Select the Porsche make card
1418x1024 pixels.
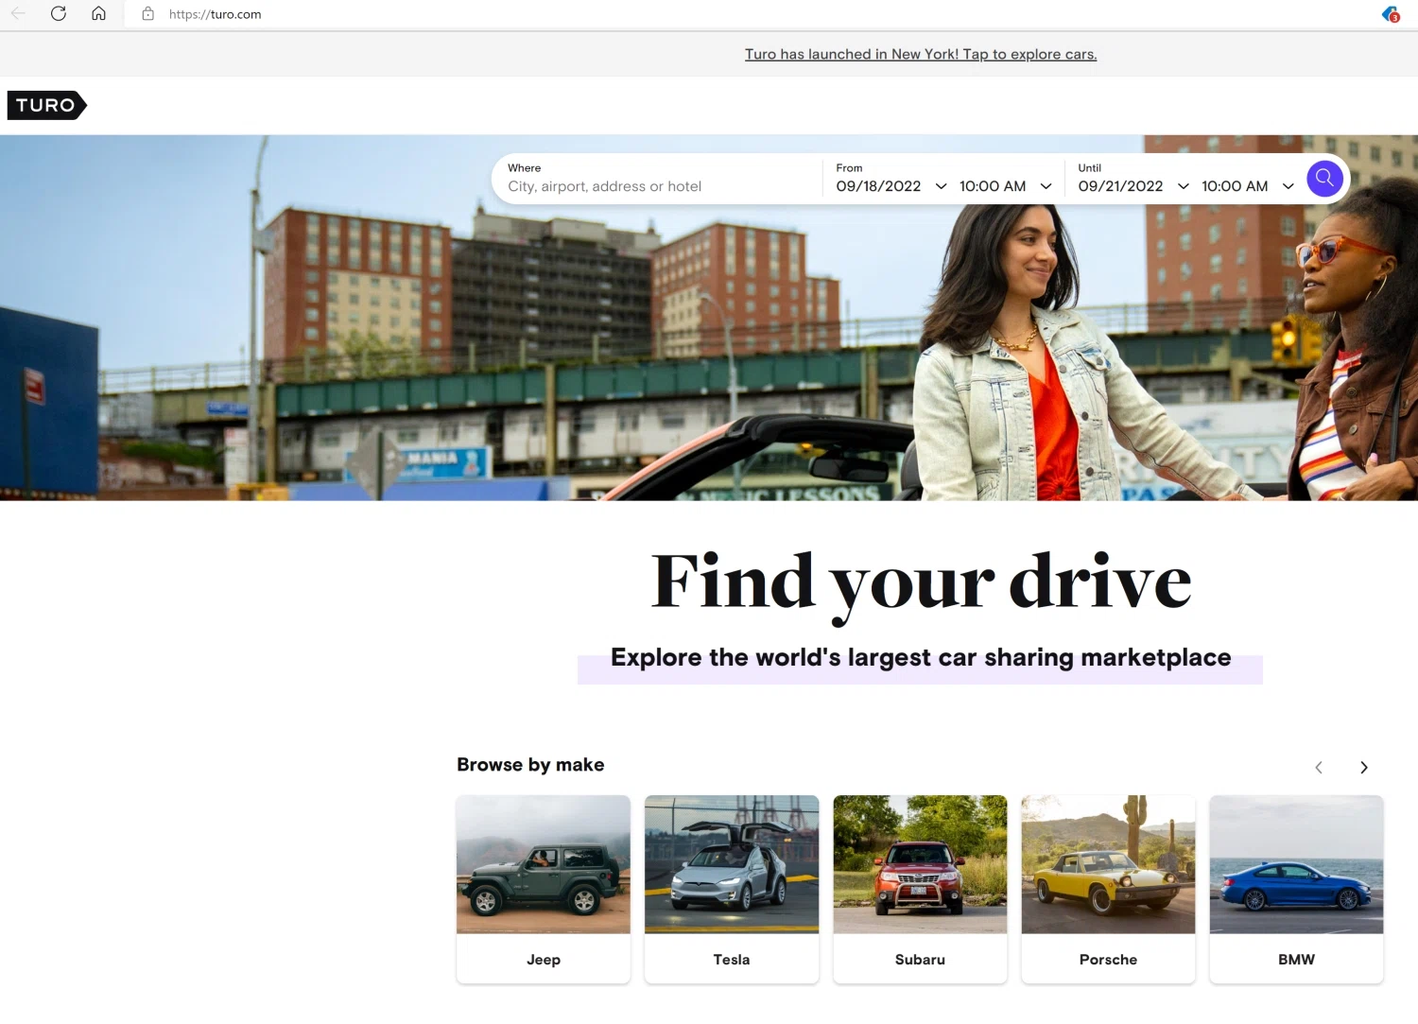(x=1108, y=889)
